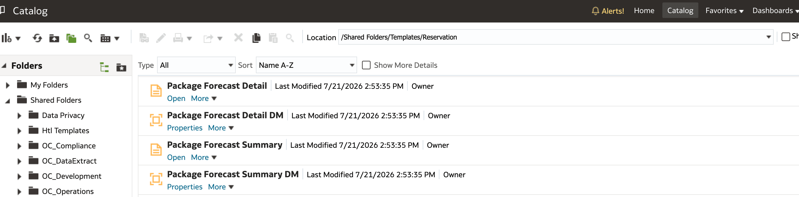Open the view type list icon
Screen dimensions: 799x197
(110, 38)
